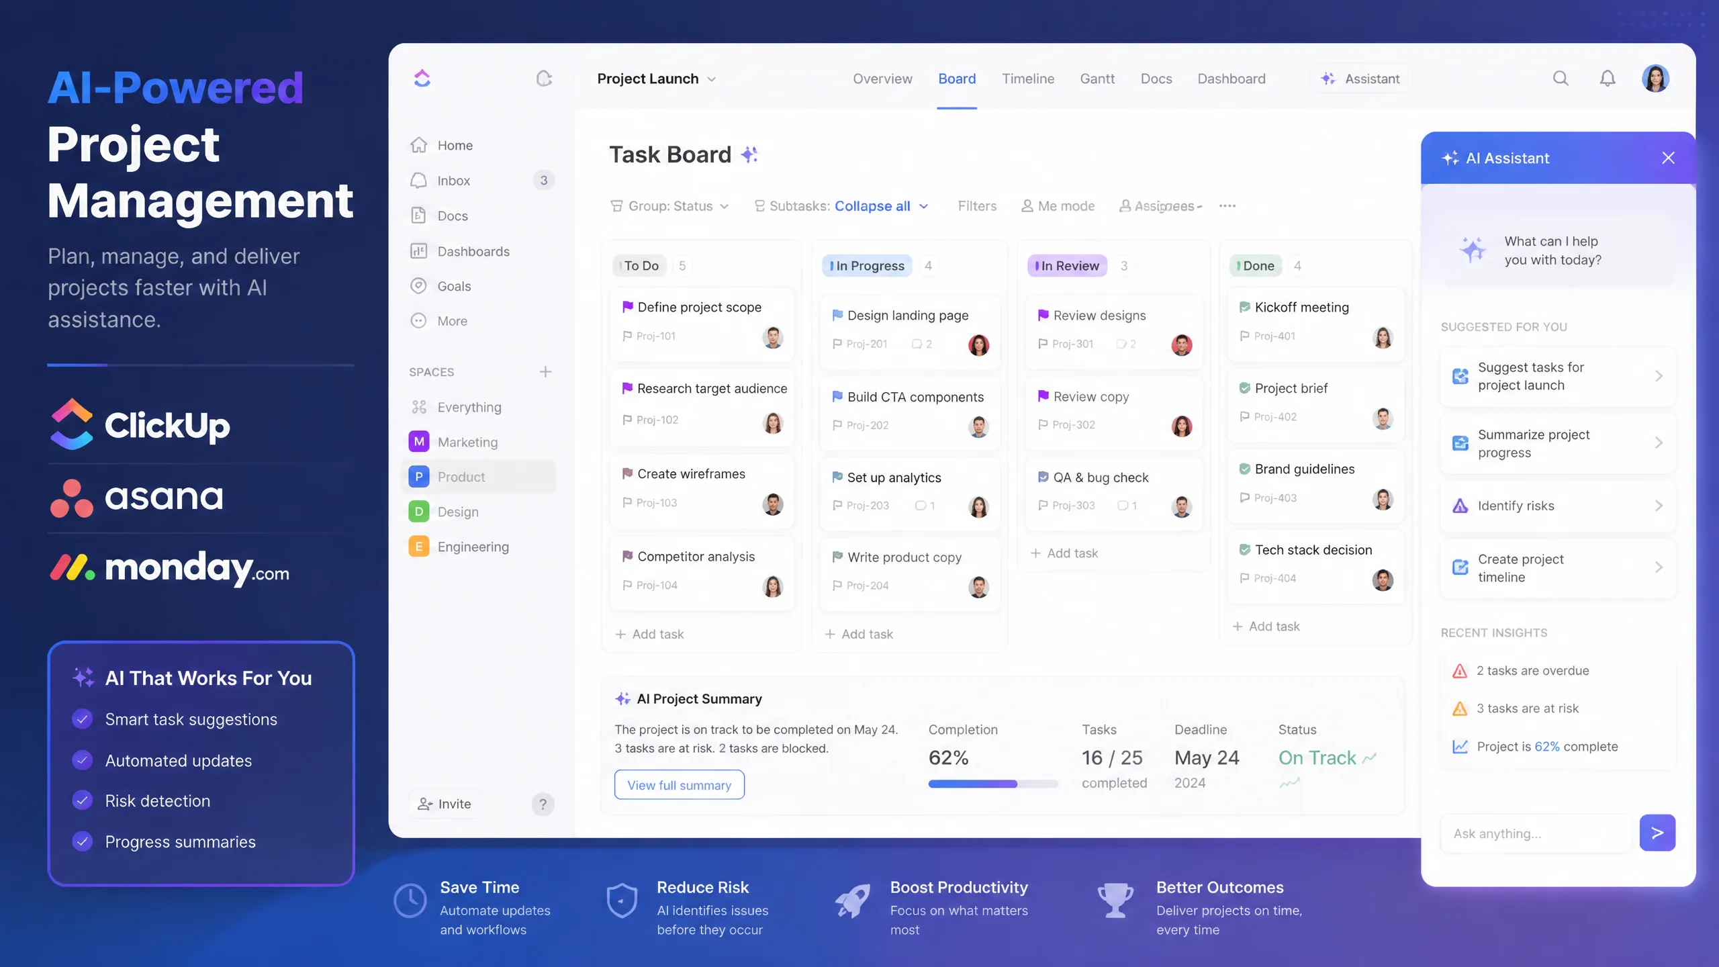The width and height of the screenshot is (1719, 967).
Task: Click the ClickUp logo in the app header
Action: [422, 79]
